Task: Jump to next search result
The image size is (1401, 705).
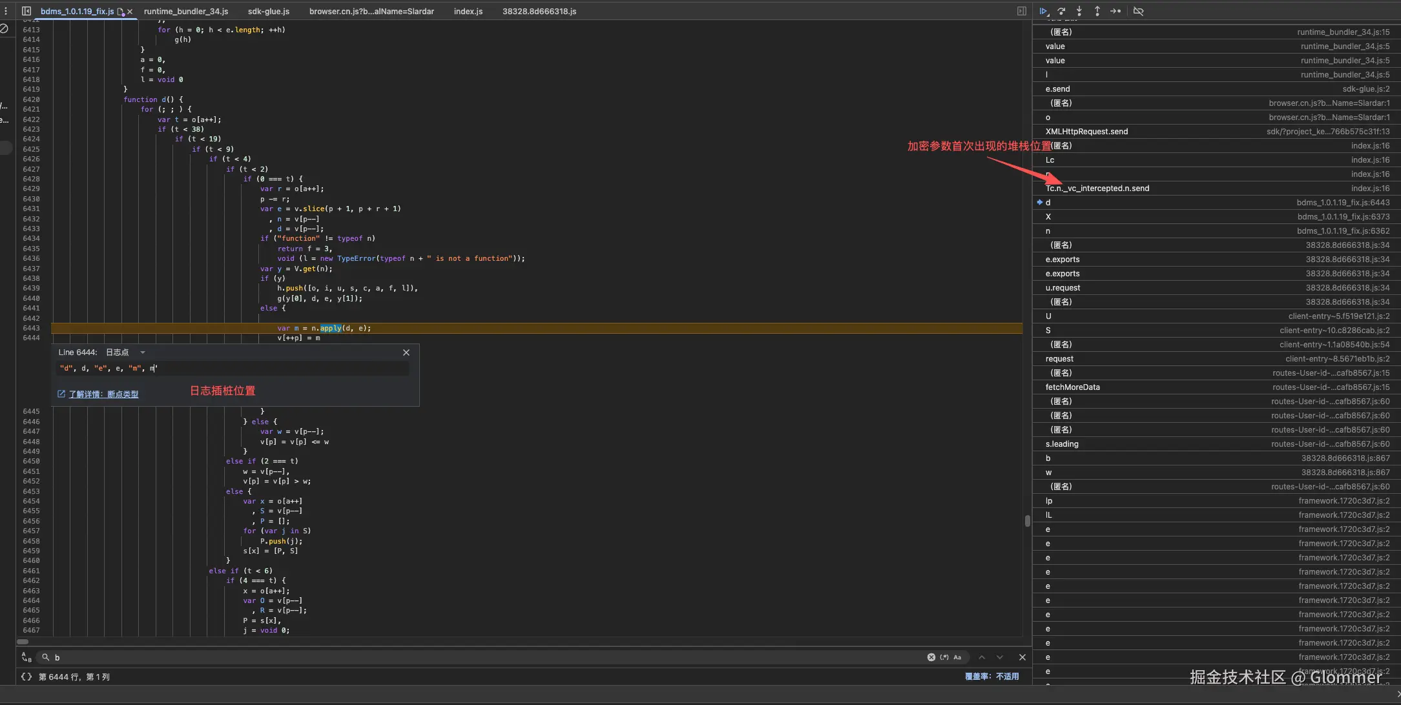Action: (x=1000, y=657)
